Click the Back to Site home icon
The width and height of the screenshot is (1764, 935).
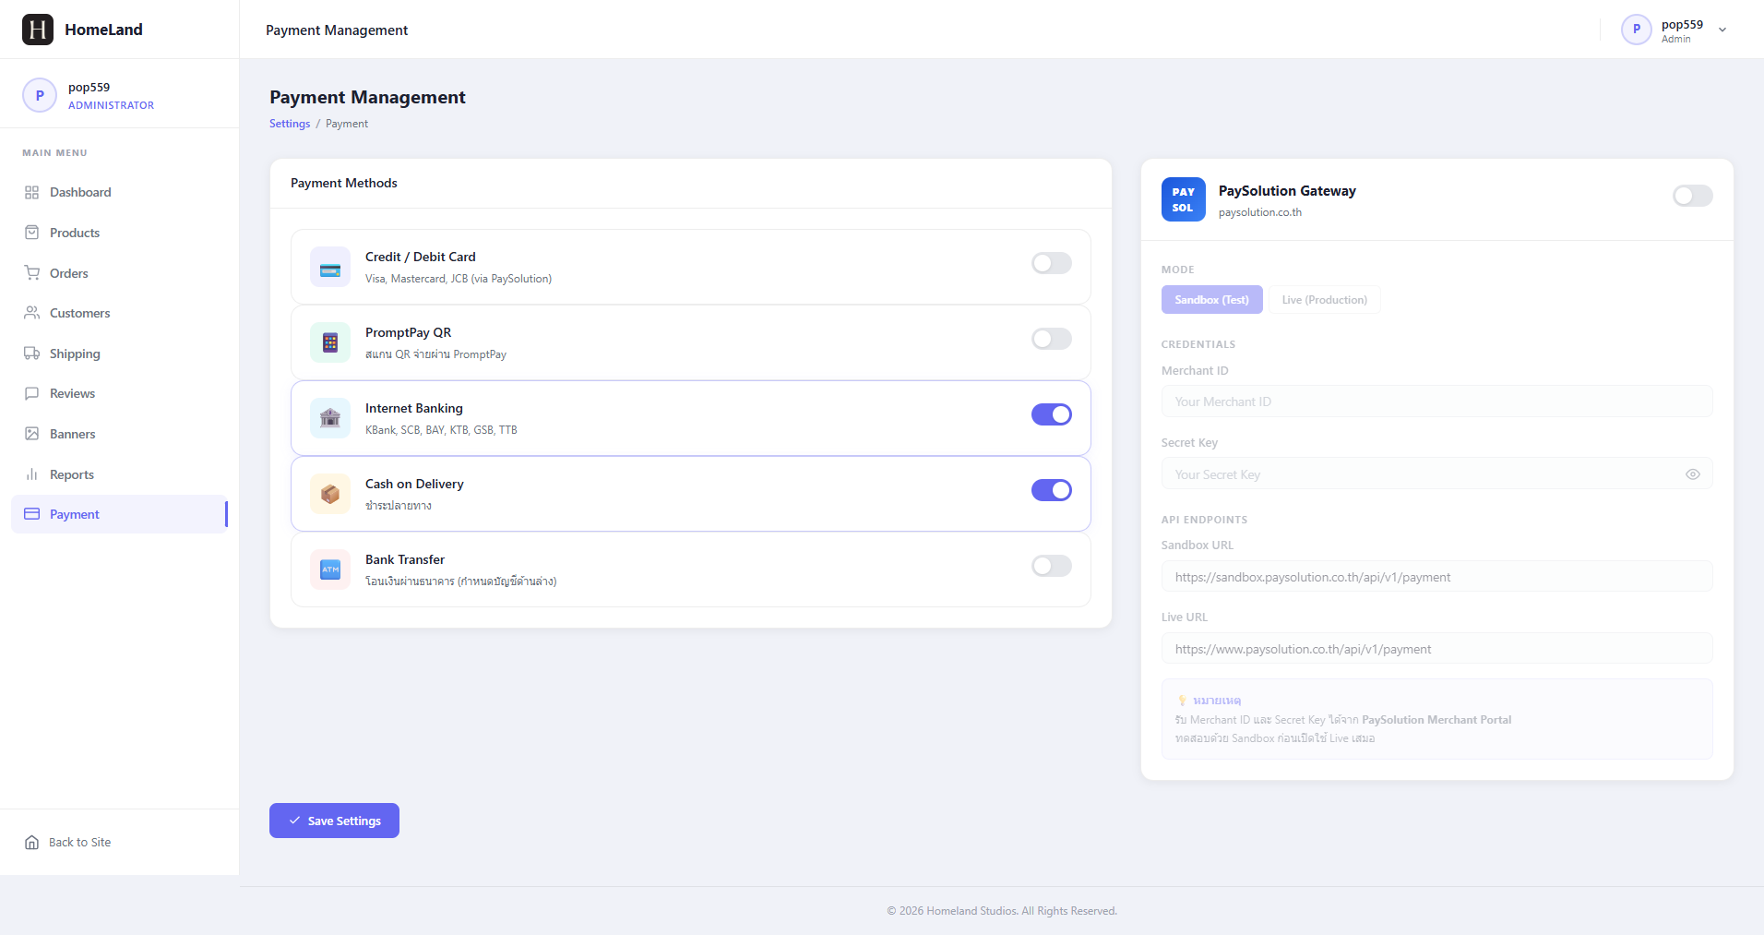(x=32, y=842)
